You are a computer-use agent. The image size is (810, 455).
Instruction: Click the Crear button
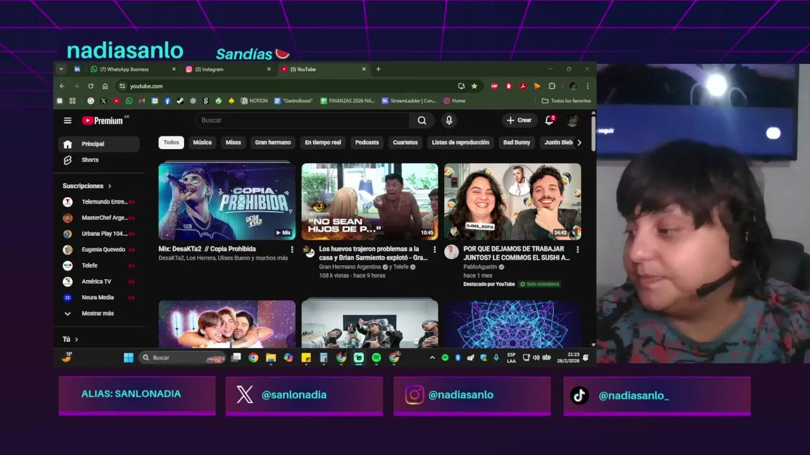coord(519,120)
